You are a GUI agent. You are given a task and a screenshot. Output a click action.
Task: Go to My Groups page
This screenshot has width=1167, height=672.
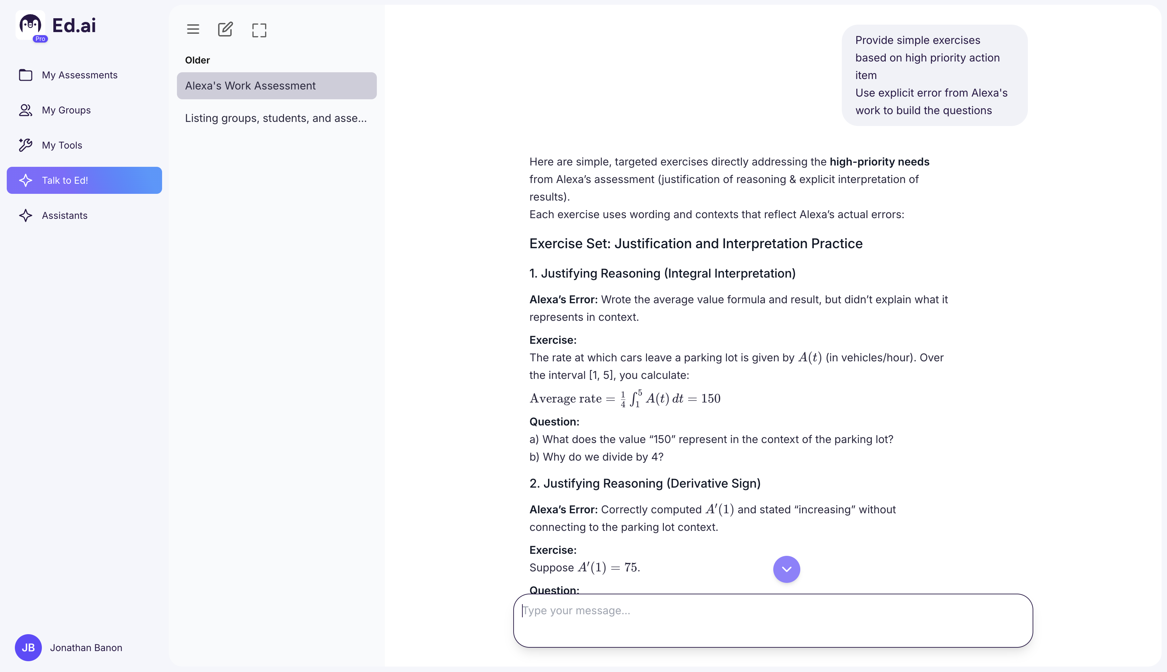[x=66, y=110]
